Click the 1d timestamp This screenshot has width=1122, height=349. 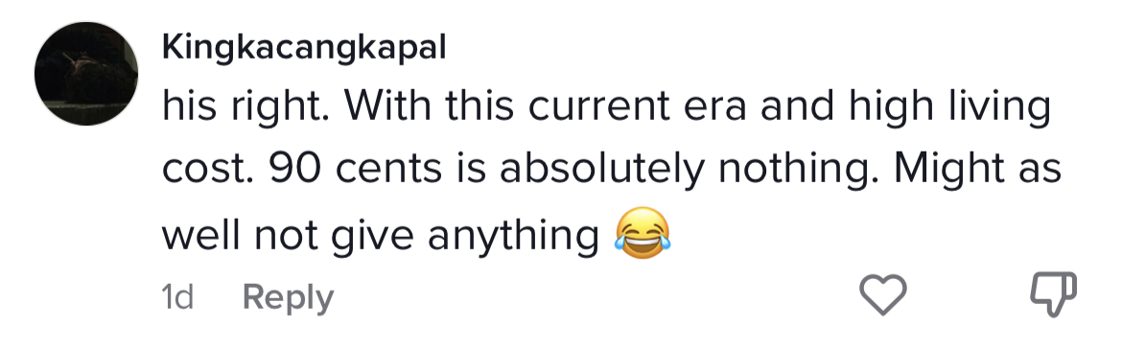[177, 297]
